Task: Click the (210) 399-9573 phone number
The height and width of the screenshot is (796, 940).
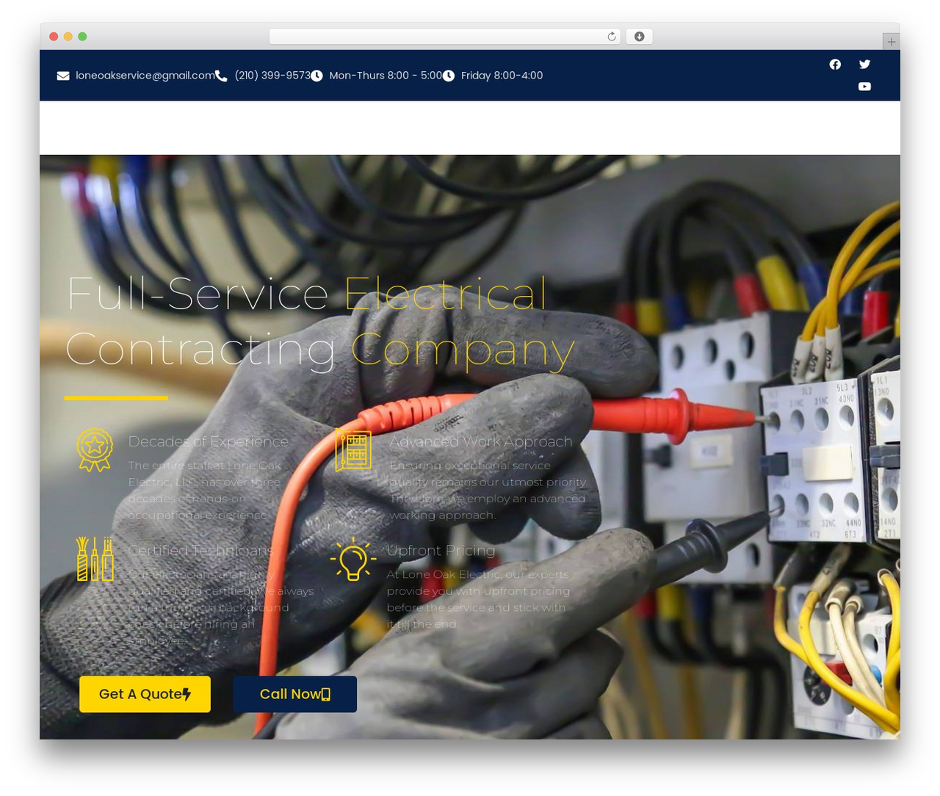Action: click(x=272, y=76)
